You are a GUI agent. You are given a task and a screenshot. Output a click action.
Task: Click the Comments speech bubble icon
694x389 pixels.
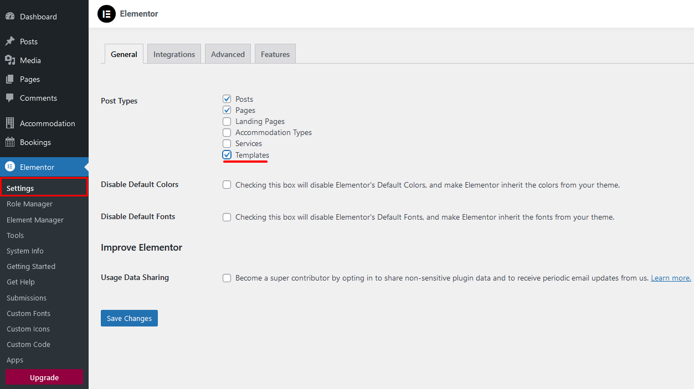(x=10, y=98)
